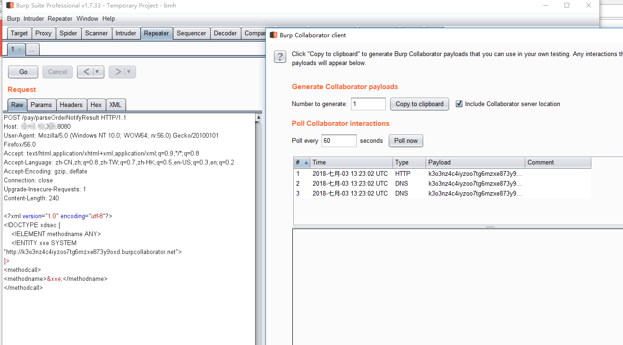Click the Comment column header

click(558, 162)
